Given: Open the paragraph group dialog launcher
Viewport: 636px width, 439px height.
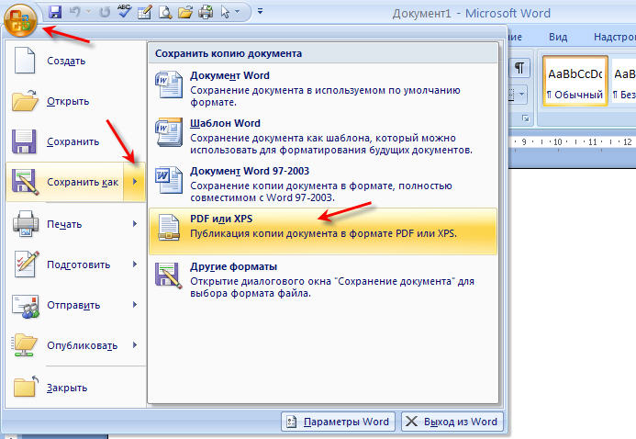Looking at the screenshot, I should click(x=526, y=118).
